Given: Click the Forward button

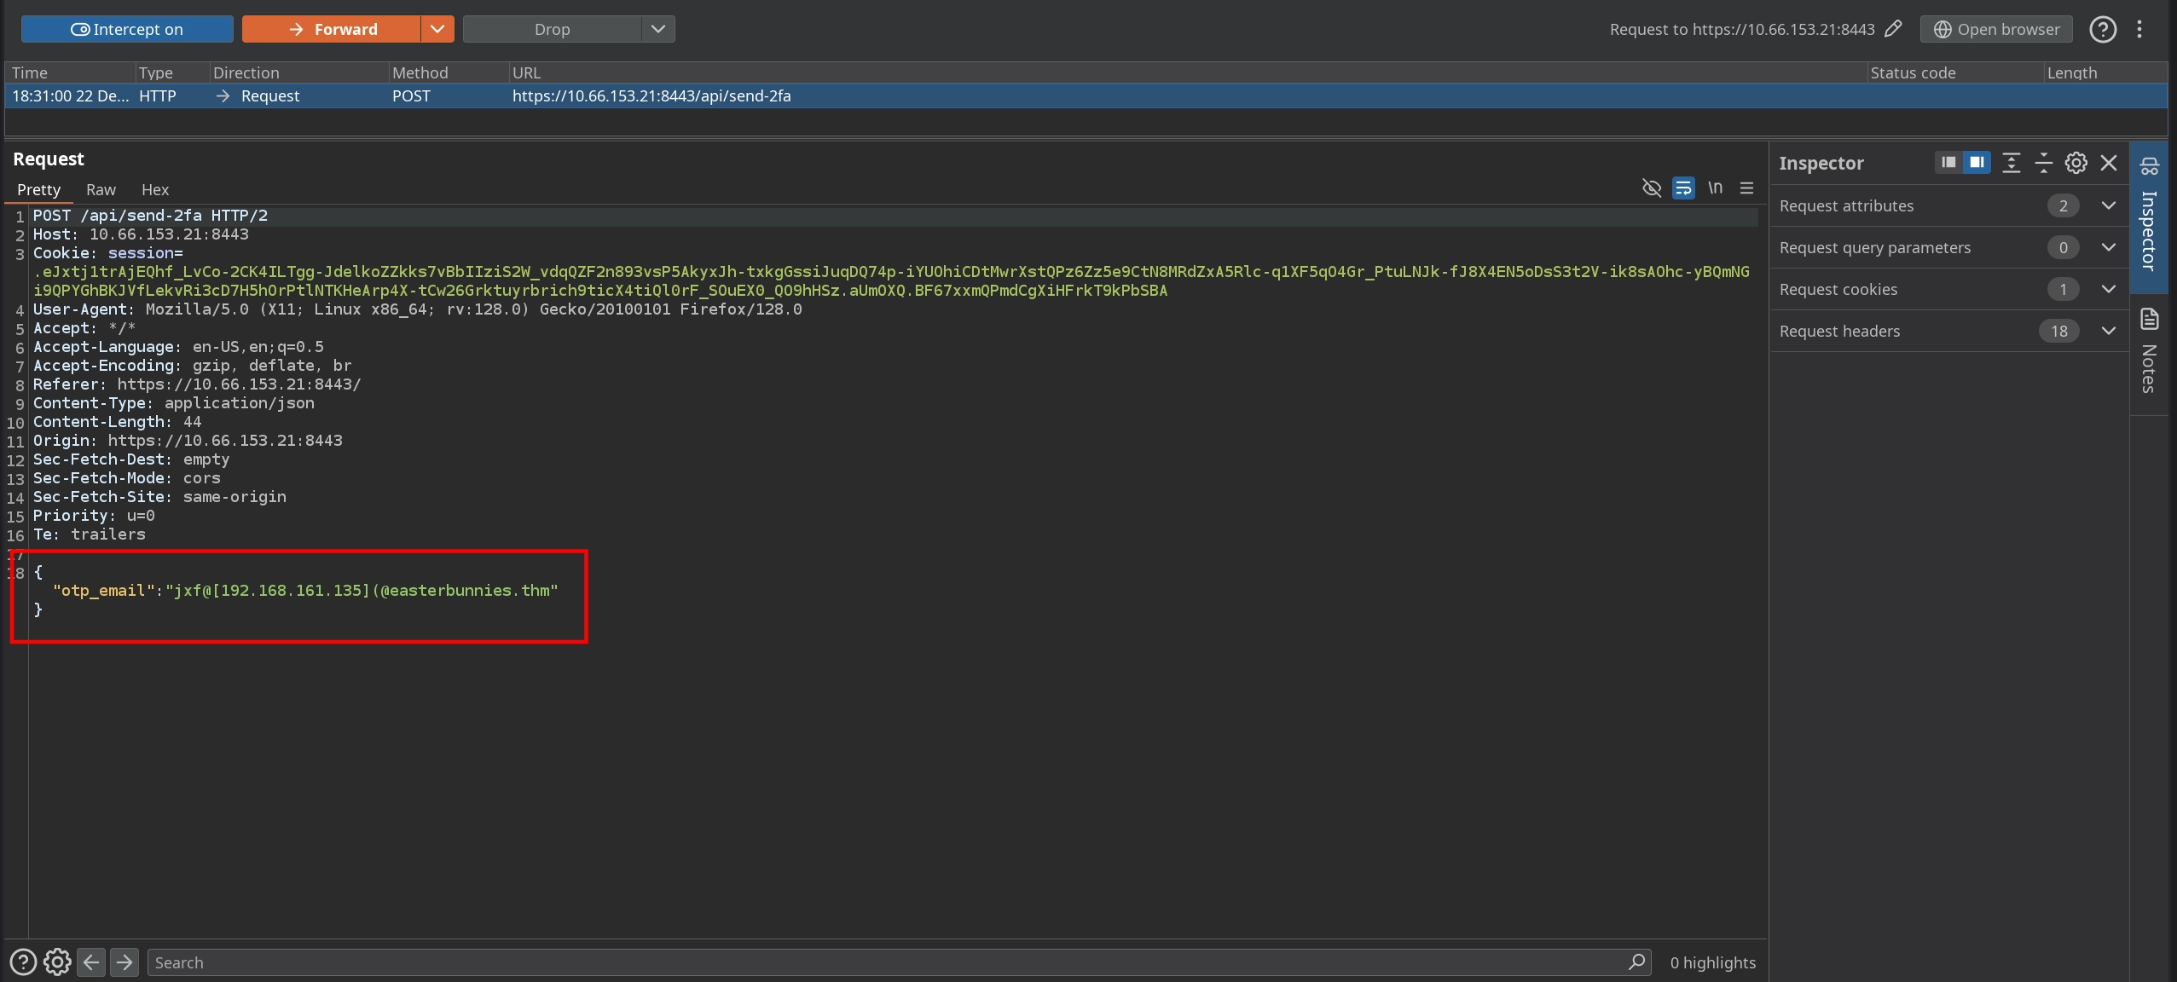Looking at the screenshot, I should (x=332, y=29).
